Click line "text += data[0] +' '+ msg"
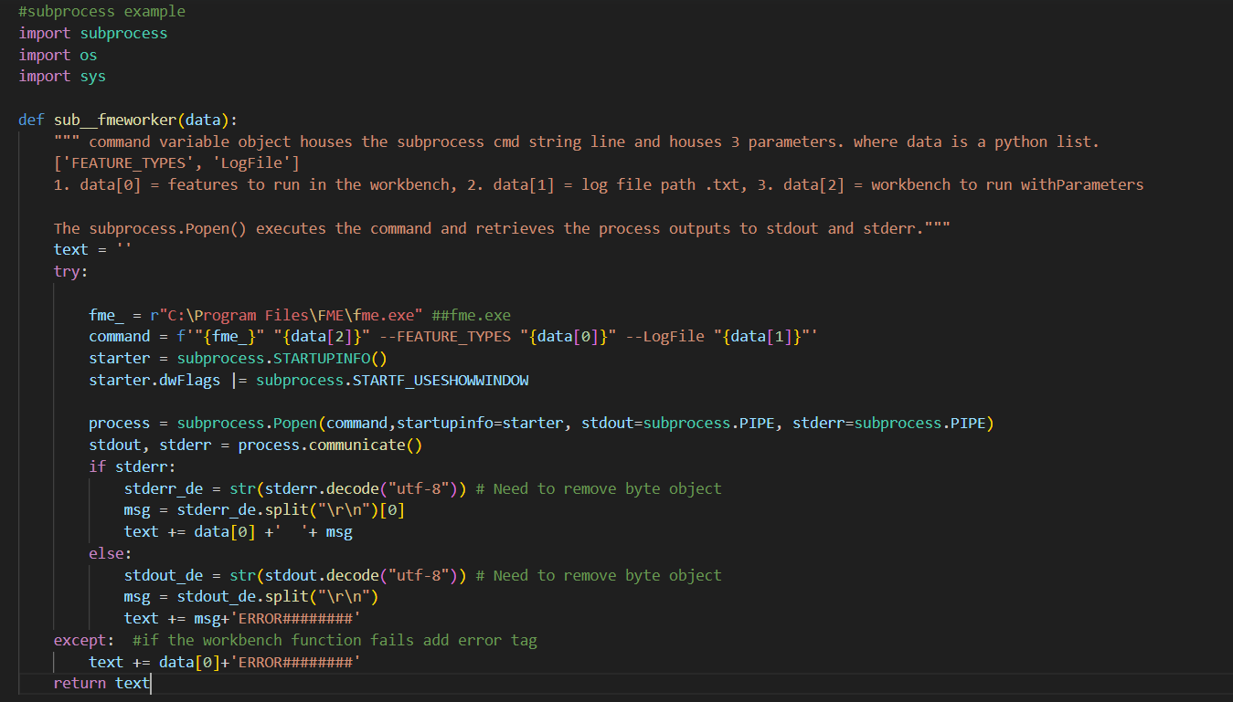 pyautogui.click(x=239, y=531)
